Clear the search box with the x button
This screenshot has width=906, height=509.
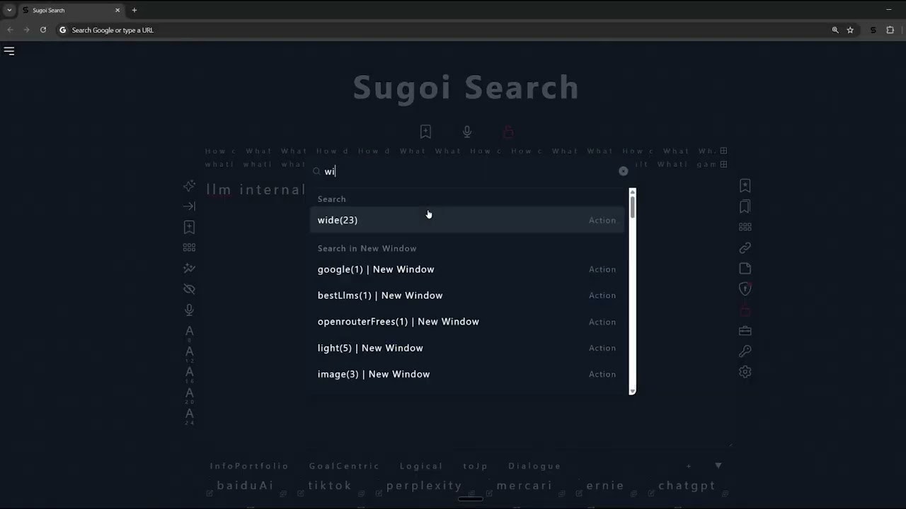coord(623,171)
